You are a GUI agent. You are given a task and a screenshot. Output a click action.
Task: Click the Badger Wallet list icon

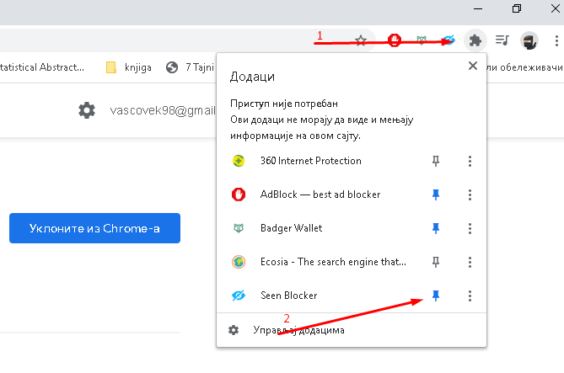click(x=239, y=228)
